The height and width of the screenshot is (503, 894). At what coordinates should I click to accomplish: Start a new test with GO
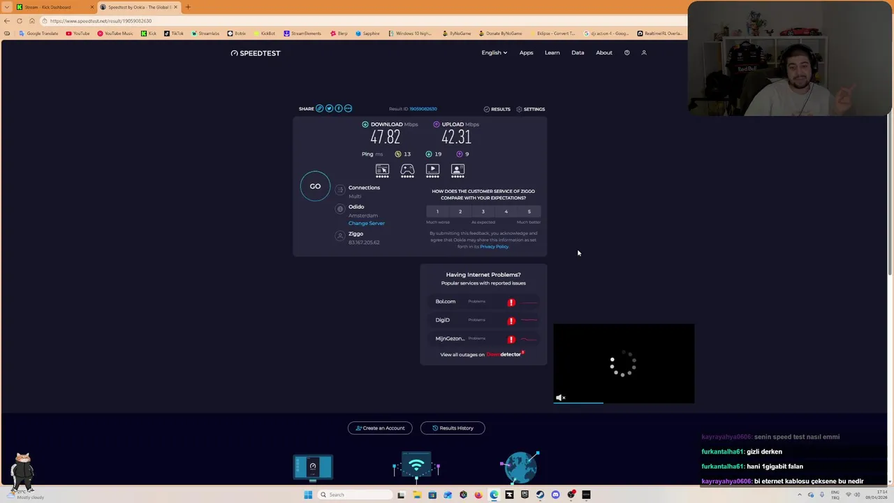click(x=315, y=187)
